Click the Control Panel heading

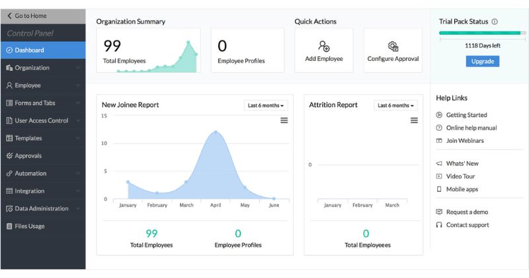click(30, 33)
